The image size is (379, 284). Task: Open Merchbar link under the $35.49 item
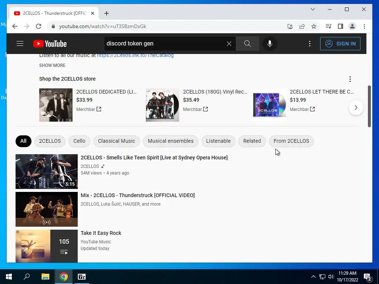pos(195,109)
